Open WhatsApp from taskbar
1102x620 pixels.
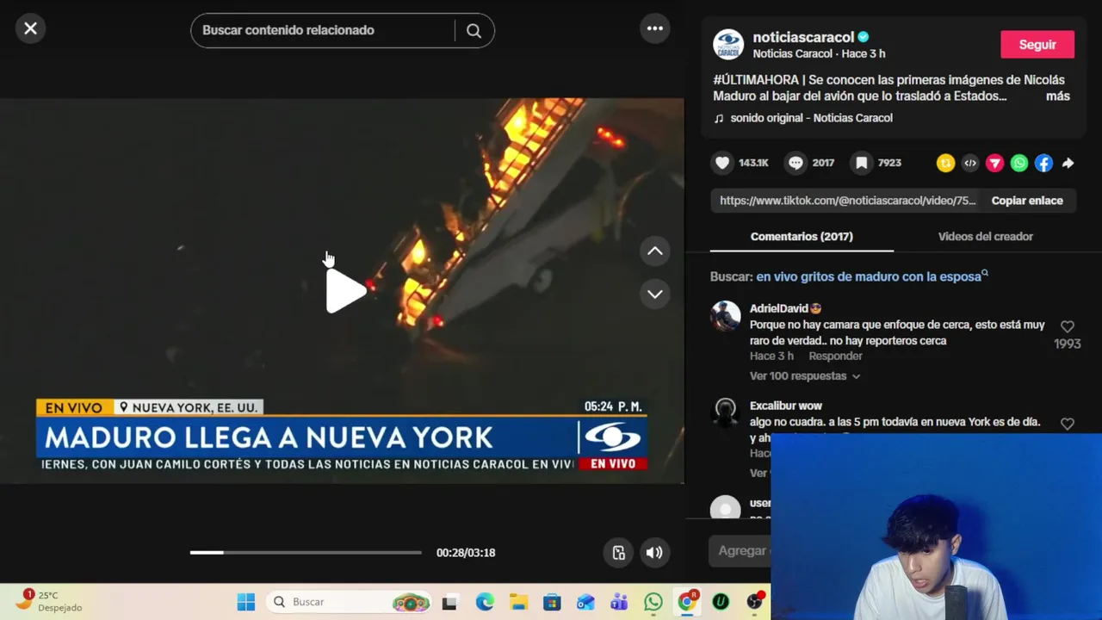(x=653, y=602)
